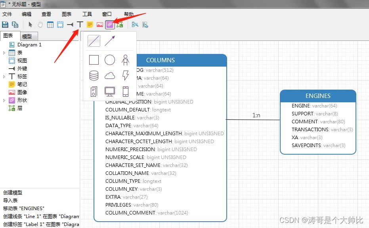
Task: Choose the circle shape in popup
Action: point(110,60)
